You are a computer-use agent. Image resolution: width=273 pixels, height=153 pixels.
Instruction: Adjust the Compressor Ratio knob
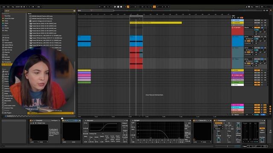click(x=238, y=125)
